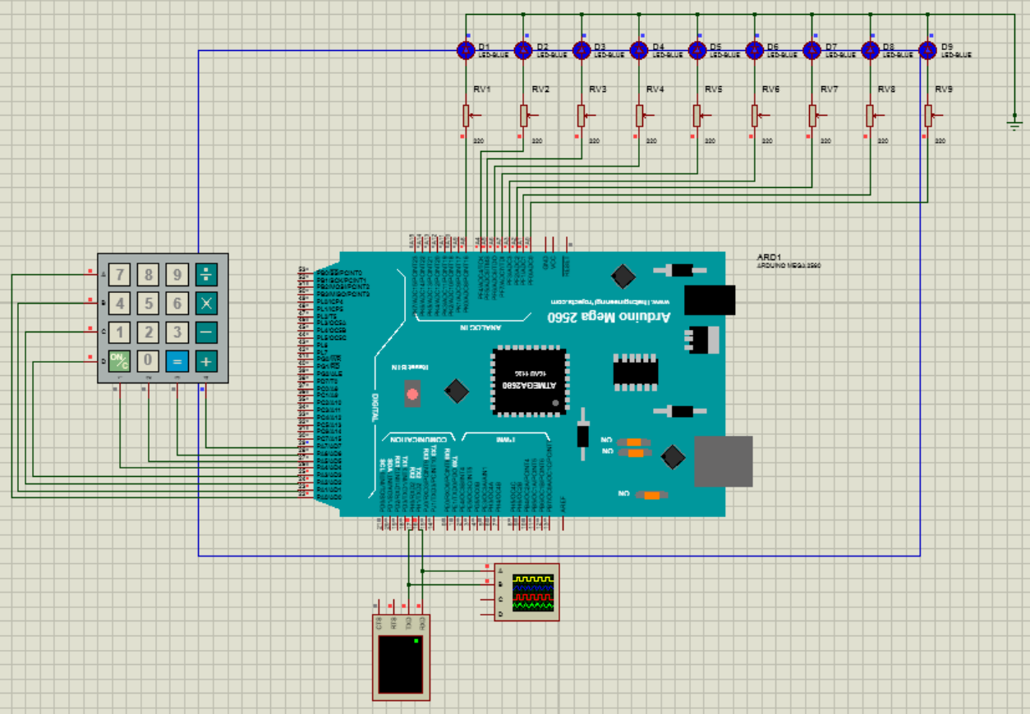This screenshot has width=1030, height=714.
Task: Select the D8 blue LED
Action: coord(871,51)
